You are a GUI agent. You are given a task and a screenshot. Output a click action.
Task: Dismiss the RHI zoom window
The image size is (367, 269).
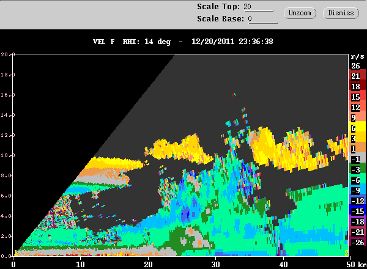coord(341,13)
